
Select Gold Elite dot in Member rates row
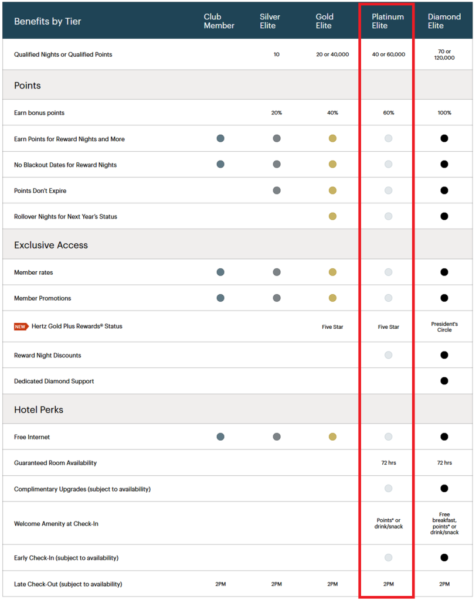(x=332, y=272)
